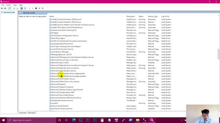Click the Forward arrow in the toolbar
Image resolution: width=220 pixels, height=123 pixels.
pyautogui.click(x=5, y=8)
